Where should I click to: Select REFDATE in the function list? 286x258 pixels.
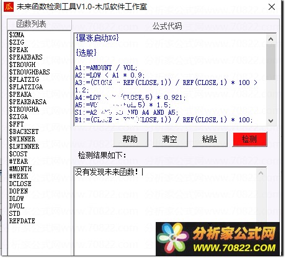click(x=22, y=221)
